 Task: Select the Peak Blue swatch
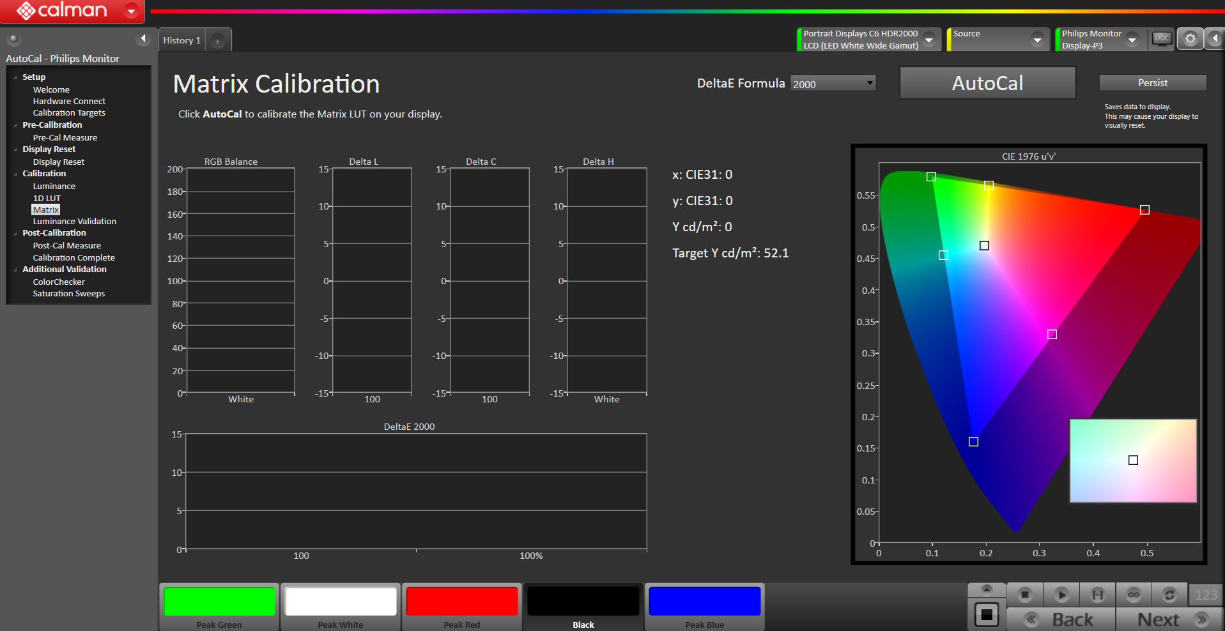[x=705, y=607]
